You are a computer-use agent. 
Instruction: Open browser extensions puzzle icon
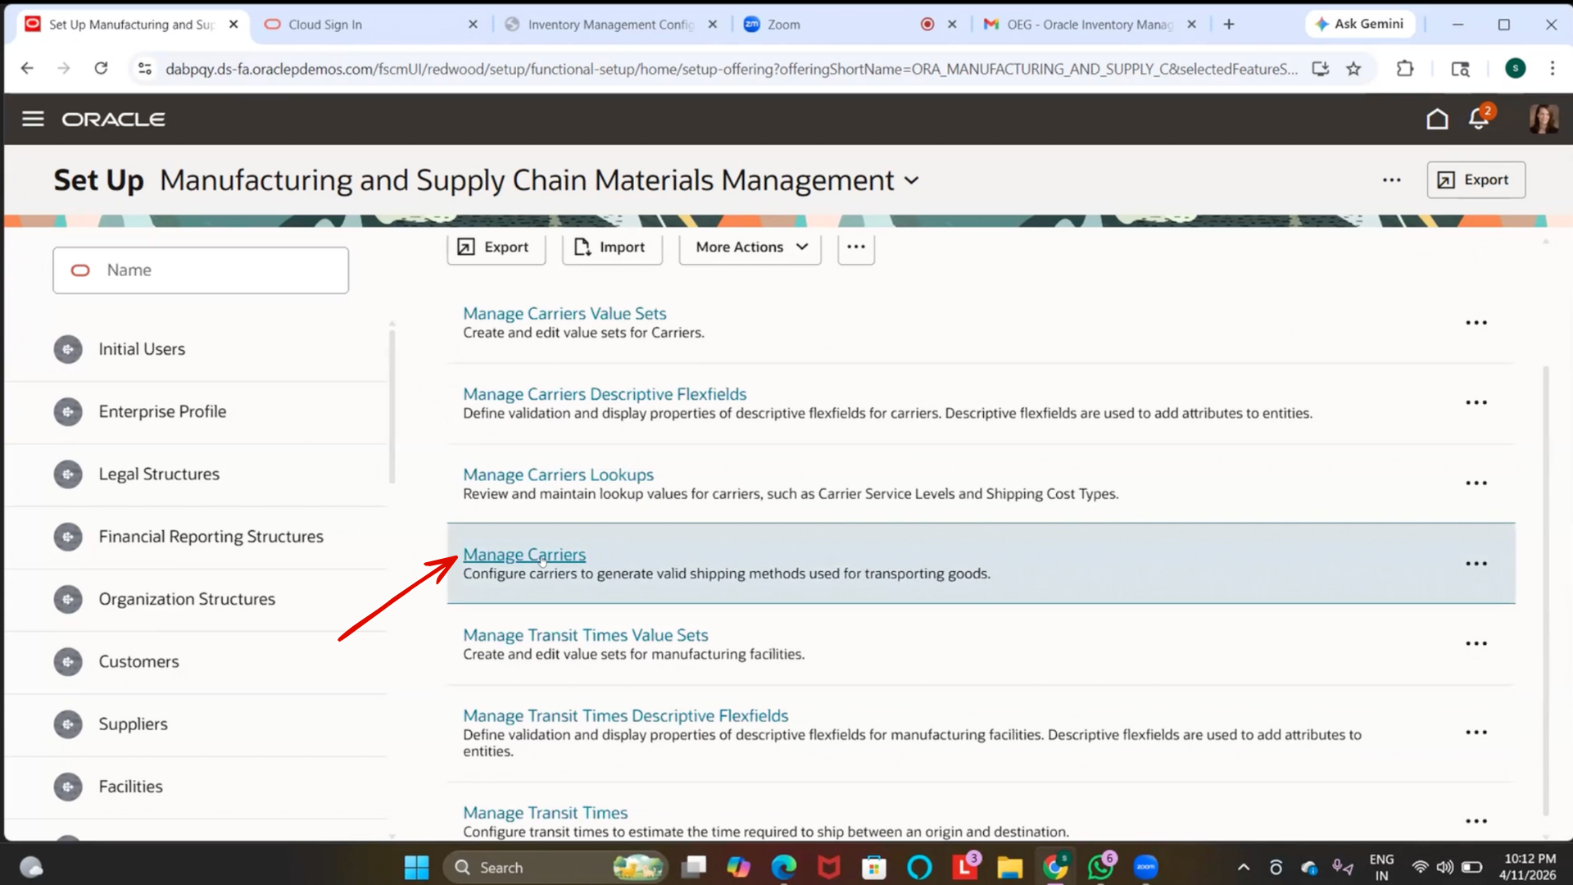(x=1405, y=69)
